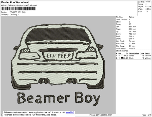
Task: Click the 'Color changes:' label
Action: pyautogui.click(x=122, y=19)
